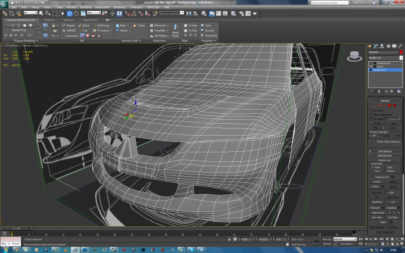This screenshot has width=405, height=253.
Task: Switch to the Freeform ribbon tab
Action: pyautogui.click(x=49, y=20)
